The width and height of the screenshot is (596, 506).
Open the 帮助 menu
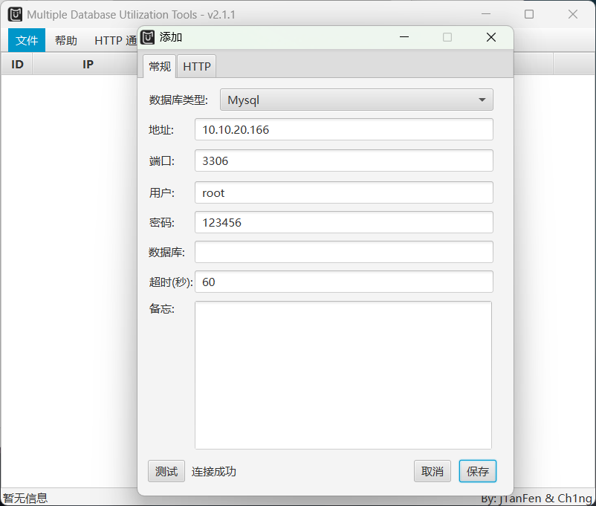[66, 41]
